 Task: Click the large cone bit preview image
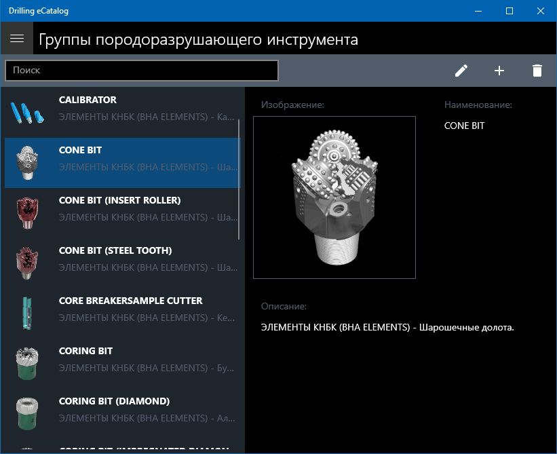click(x=334, y=197)
